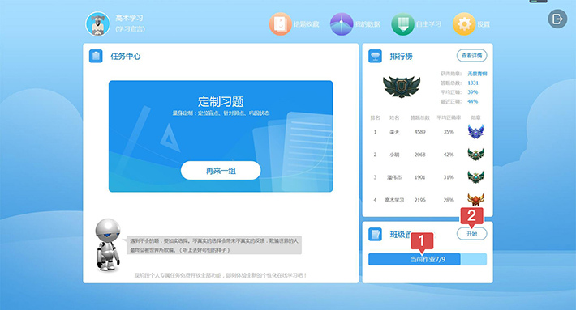Click the class homework notebook icon

(375, 234)
